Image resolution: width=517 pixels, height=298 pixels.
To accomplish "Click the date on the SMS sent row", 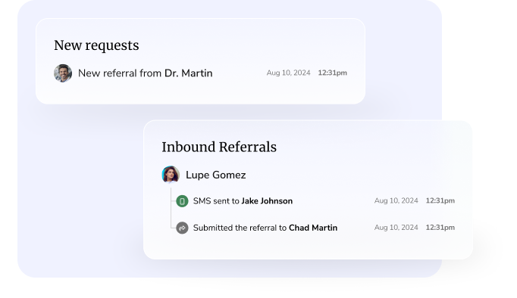I will pyautogui.click(x=396, y=200).
